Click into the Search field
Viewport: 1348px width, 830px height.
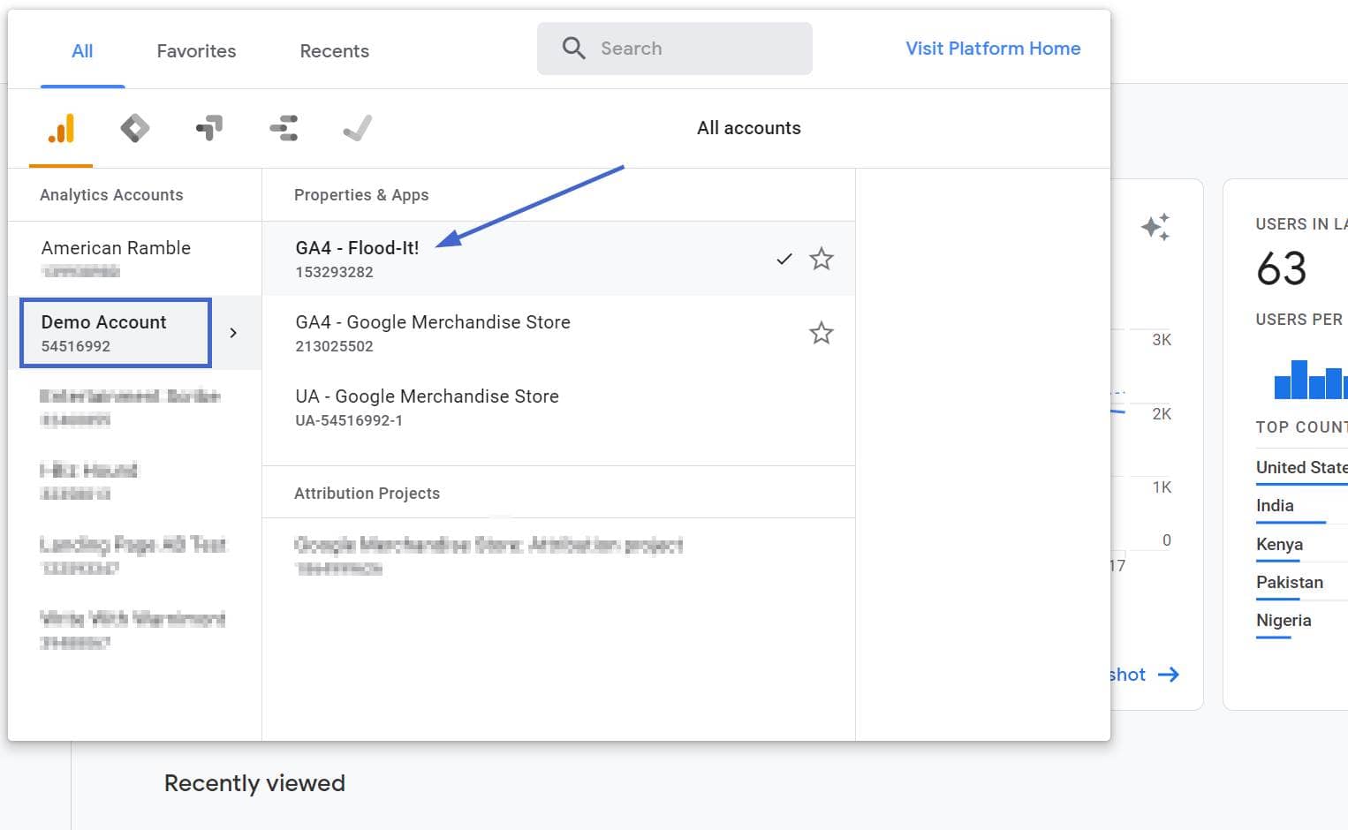[x=675, y=49]
